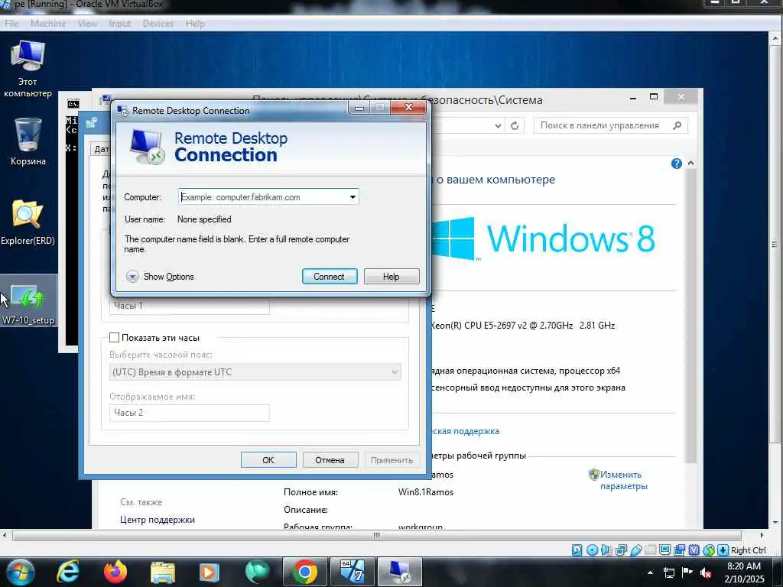The width and height of the screenshot is (783, 587).
Task: Switch to Remote Desktop taskbar button
Action: pyautogui.click(x=399, y=572)
